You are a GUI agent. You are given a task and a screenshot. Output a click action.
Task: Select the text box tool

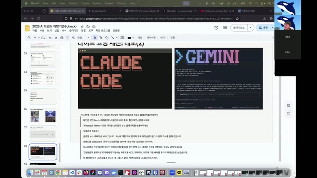coord(101,38)
